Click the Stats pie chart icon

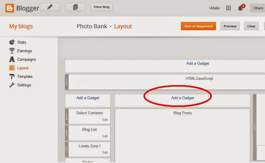pyautogui.click(x=12, y=42)
